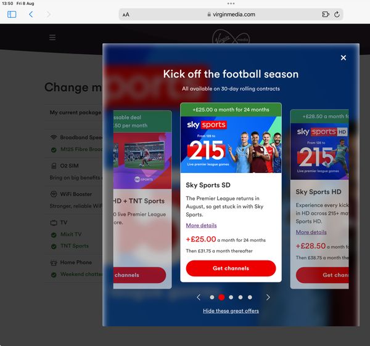The height and width of the screenshot is (346, 370).
Task: Select the third carousel dot
Action: click(x=231, y=297)
